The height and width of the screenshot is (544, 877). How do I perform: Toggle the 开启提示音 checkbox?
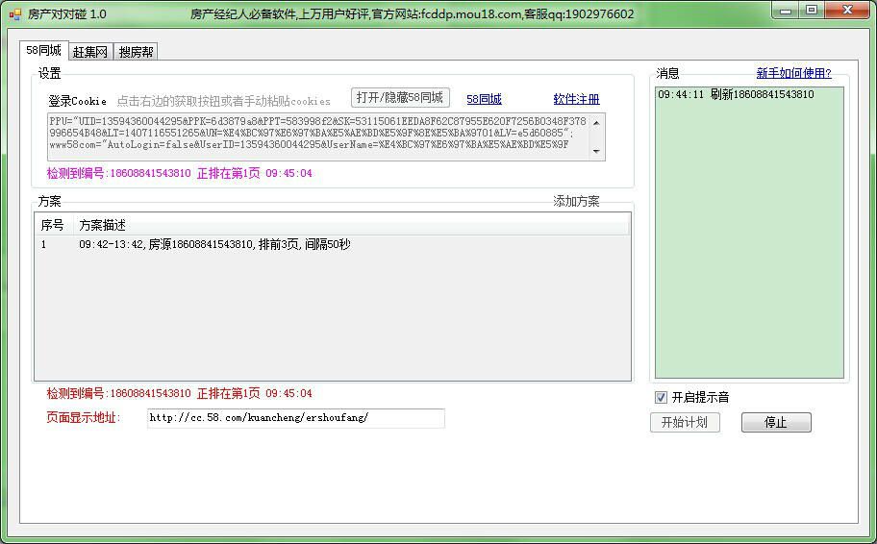click(x=661, y=398)
